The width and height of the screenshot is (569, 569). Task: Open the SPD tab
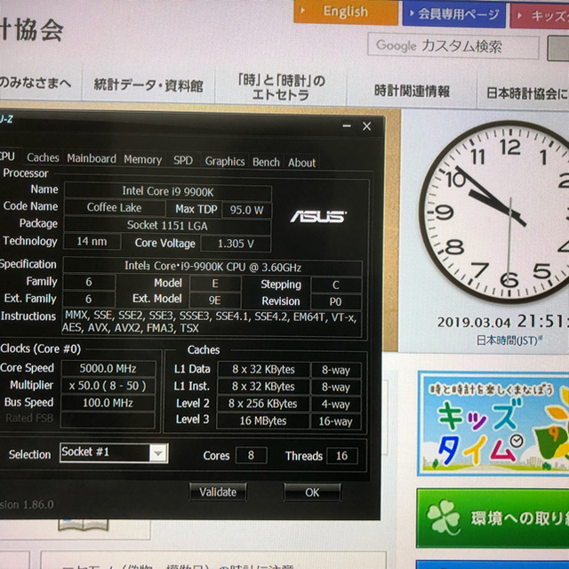tap(183, 160)
